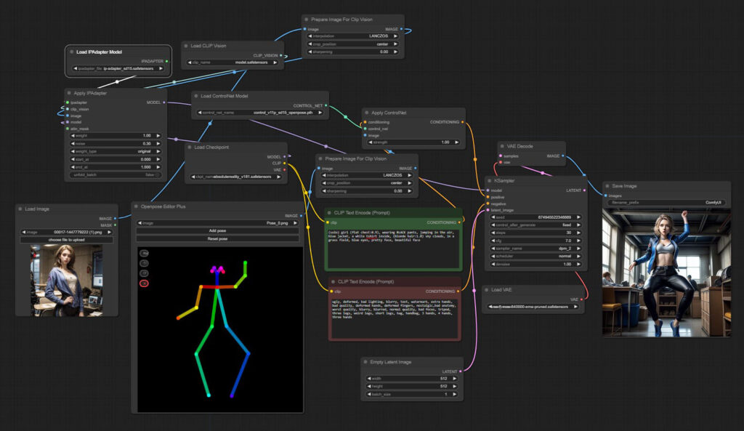This screenshot has height=431, width=744.
Task: Open the clip_name dropdown in Load CLIP Vision
Action: [x=232, y=63]
